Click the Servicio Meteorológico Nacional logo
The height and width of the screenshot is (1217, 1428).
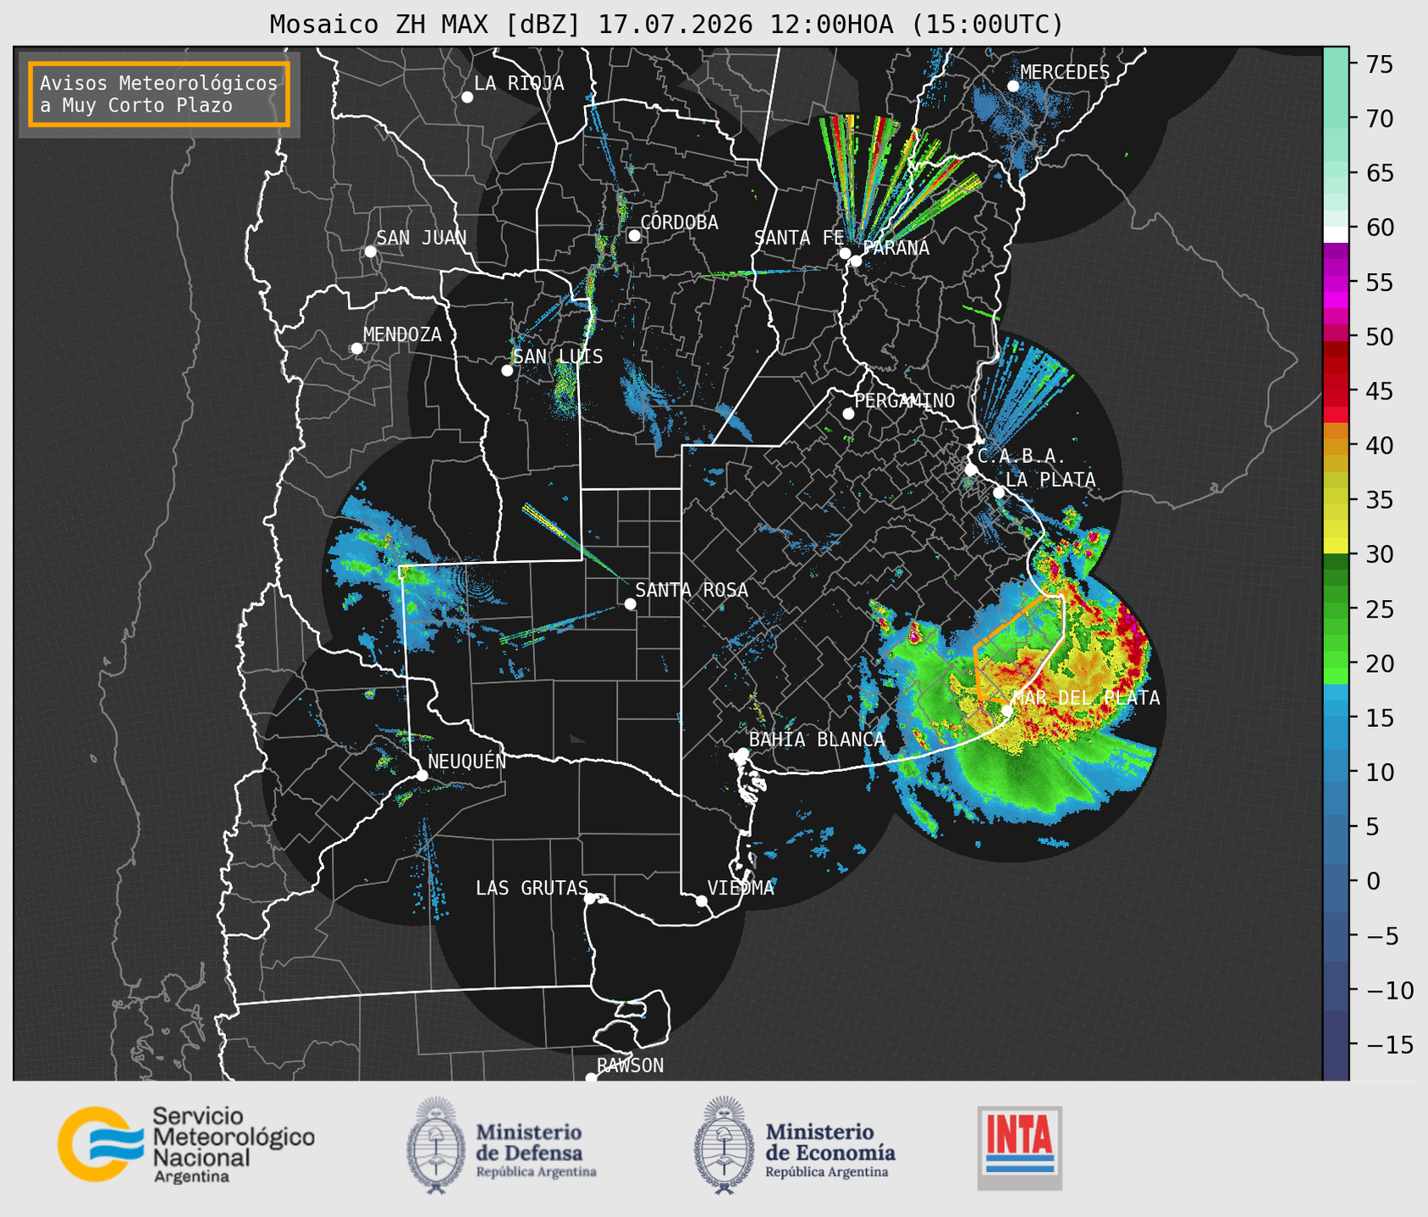[186, 1144]
